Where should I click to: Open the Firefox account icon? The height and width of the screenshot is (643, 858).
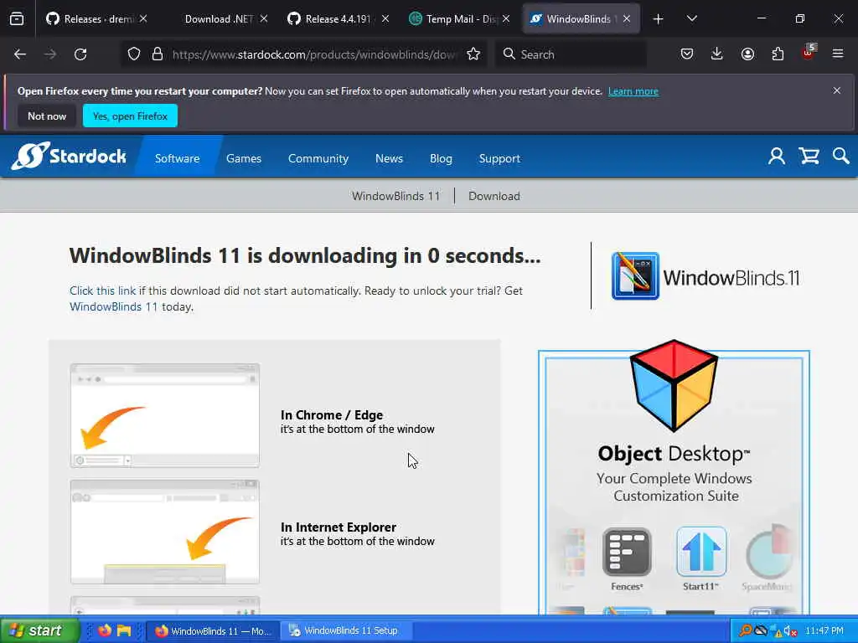tap(747, 54)
